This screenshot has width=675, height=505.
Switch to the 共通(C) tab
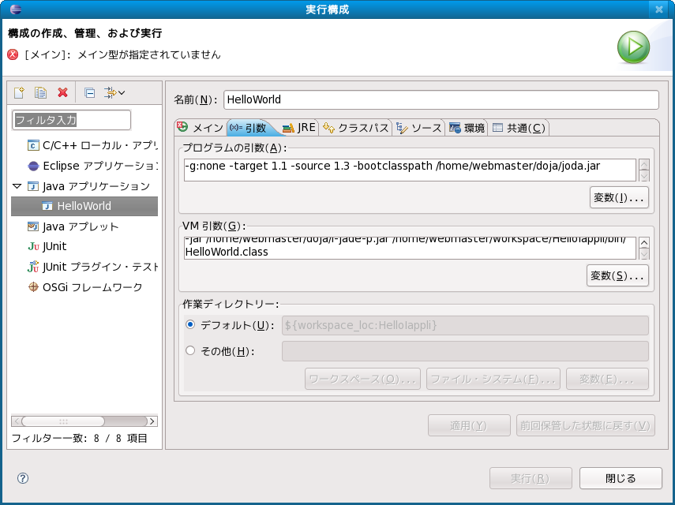[x=519, y=128]
